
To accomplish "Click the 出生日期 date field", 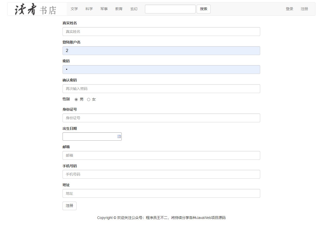I will pos(92,136).
